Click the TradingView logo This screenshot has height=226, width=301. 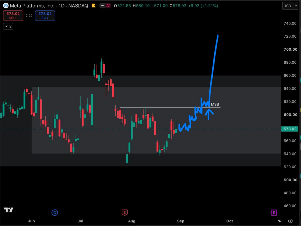coord(9,210)
